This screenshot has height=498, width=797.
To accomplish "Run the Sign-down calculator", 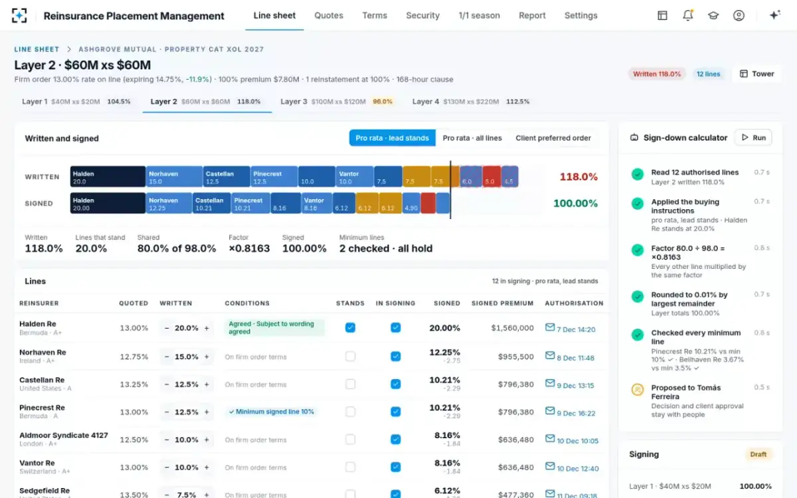I will tap(753, 137).
